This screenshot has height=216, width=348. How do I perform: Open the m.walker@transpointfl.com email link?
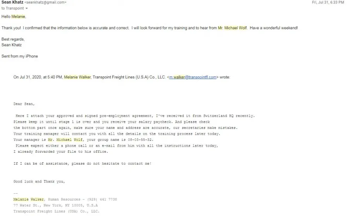193,77
